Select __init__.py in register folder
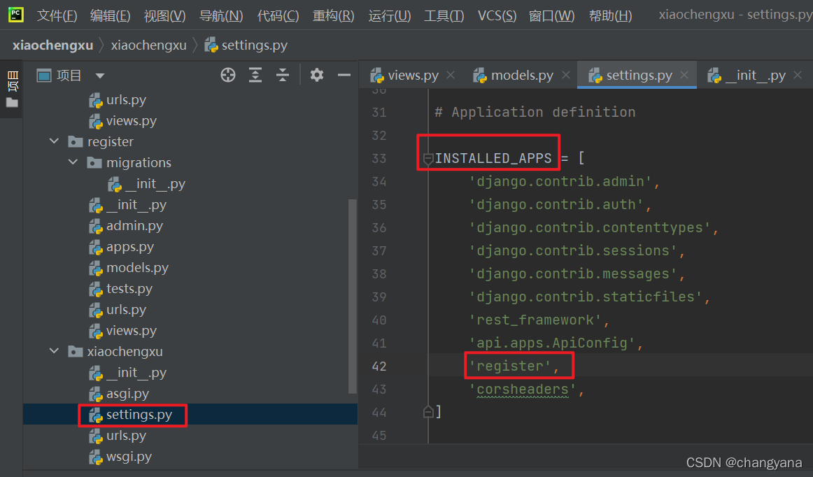 (128, 205)
